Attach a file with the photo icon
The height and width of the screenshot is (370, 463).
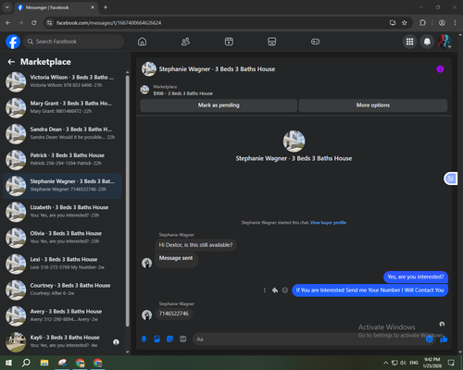point(156,339)
